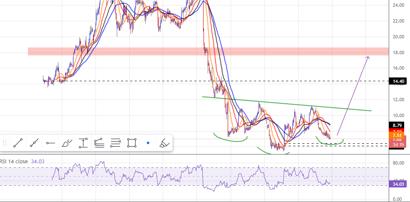410x202 pixels.
Task: Activate the Eraser tool
Action: pos(164,143)
